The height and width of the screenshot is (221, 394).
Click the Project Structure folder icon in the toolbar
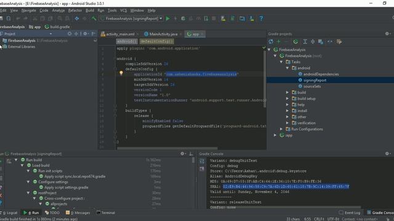point(242,18)
